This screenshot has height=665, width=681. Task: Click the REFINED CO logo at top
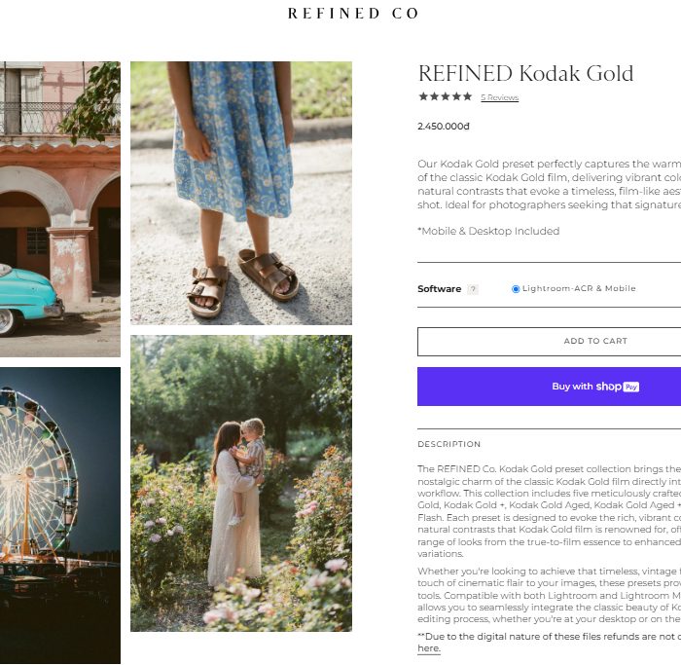[353, 14]
